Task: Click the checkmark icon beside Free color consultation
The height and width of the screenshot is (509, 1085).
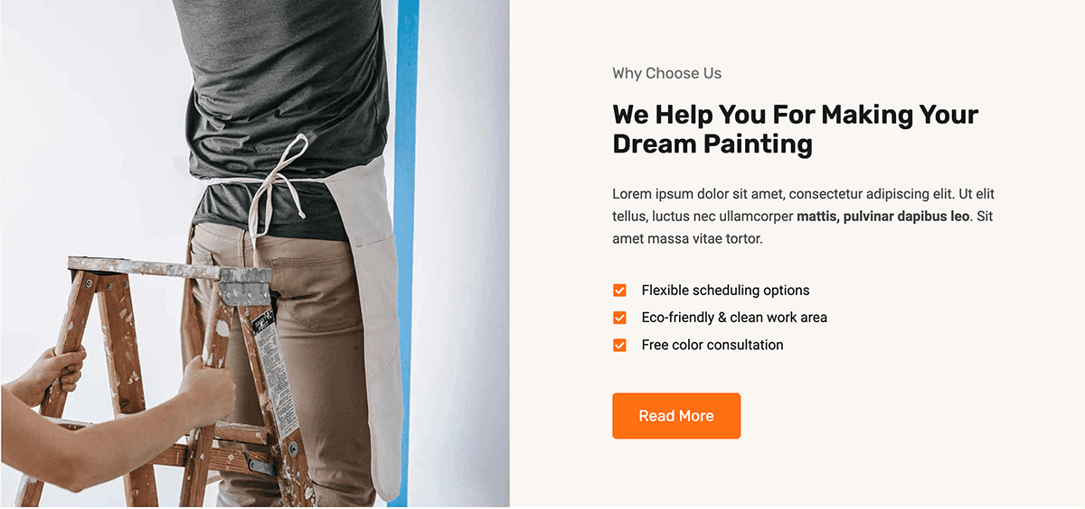Action: (x=619, y=345)
